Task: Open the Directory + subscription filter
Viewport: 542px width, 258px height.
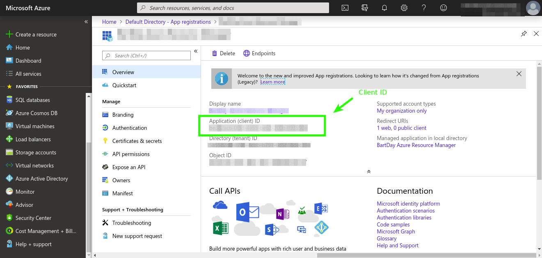Action: 365,8
